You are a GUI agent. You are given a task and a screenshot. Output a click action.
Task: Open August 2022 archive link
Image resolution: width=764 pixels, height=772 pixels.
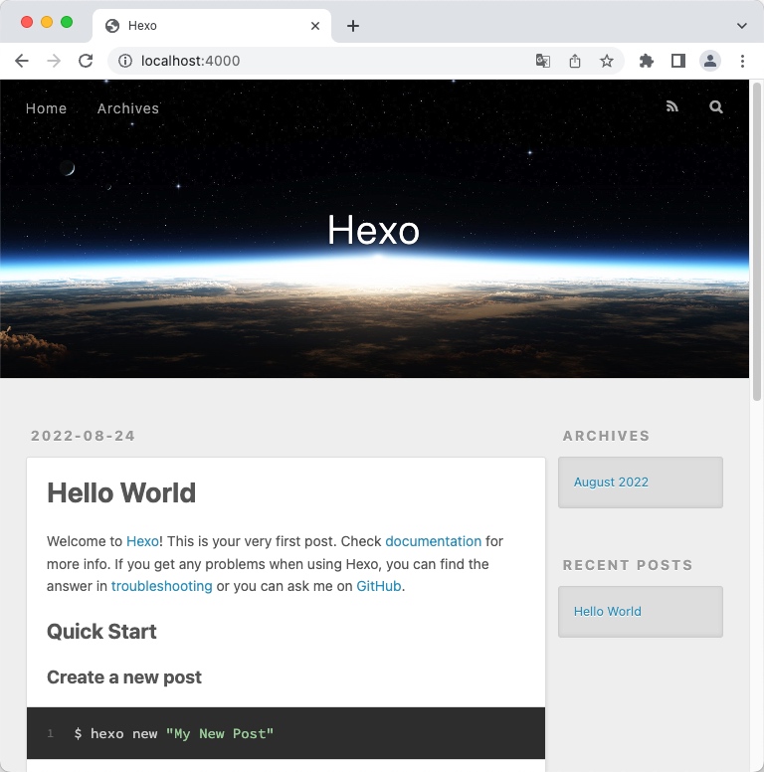611,482
